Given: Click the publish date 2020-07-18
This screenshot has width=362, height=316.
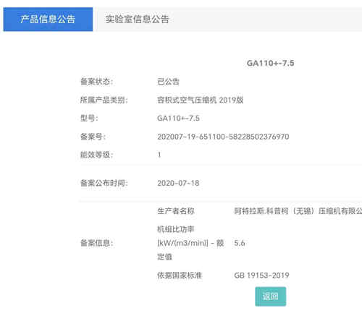Looking at the screenshot, I should [x=178, y=183].
